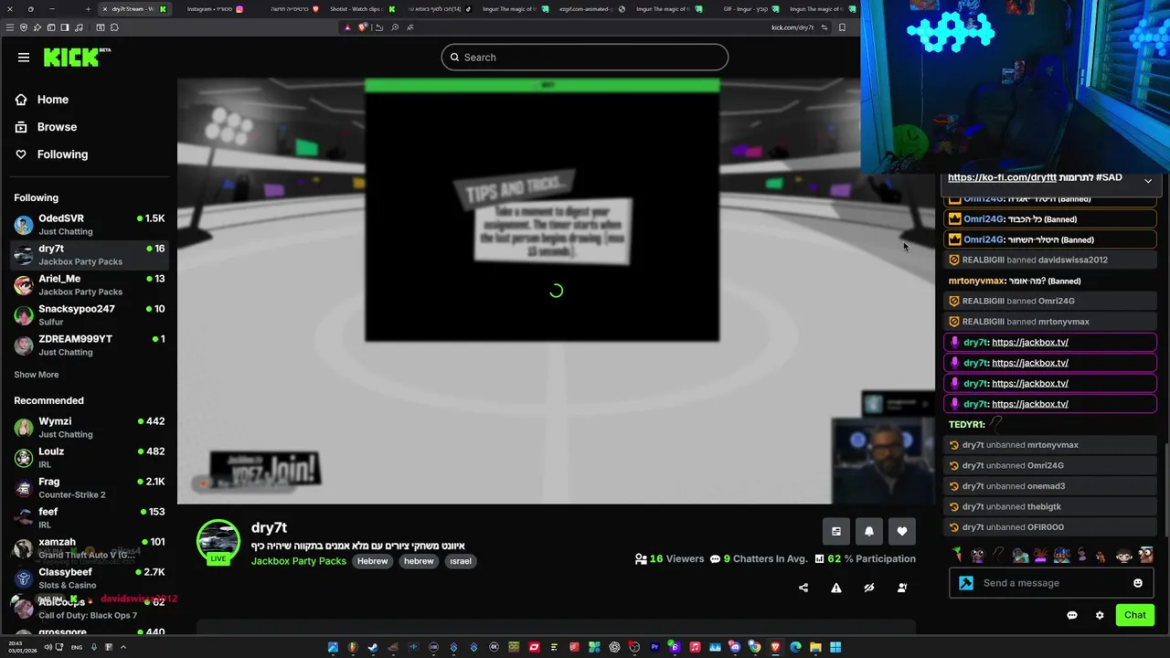The width and height of the screenshot is (1170, 658).
Task: Open OdedSVR channel in Following list
Action: [89, 225]
